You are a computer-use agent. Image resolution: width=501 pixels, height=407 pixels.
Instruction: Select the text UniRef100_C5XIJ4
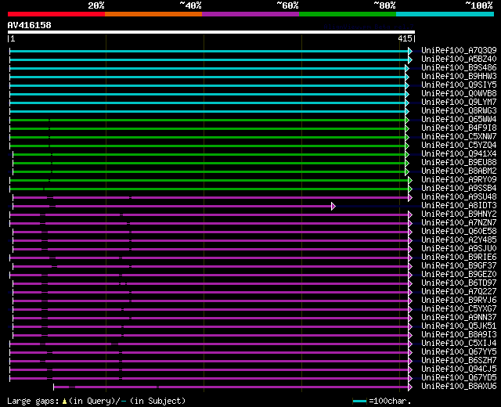click(459, 344)
